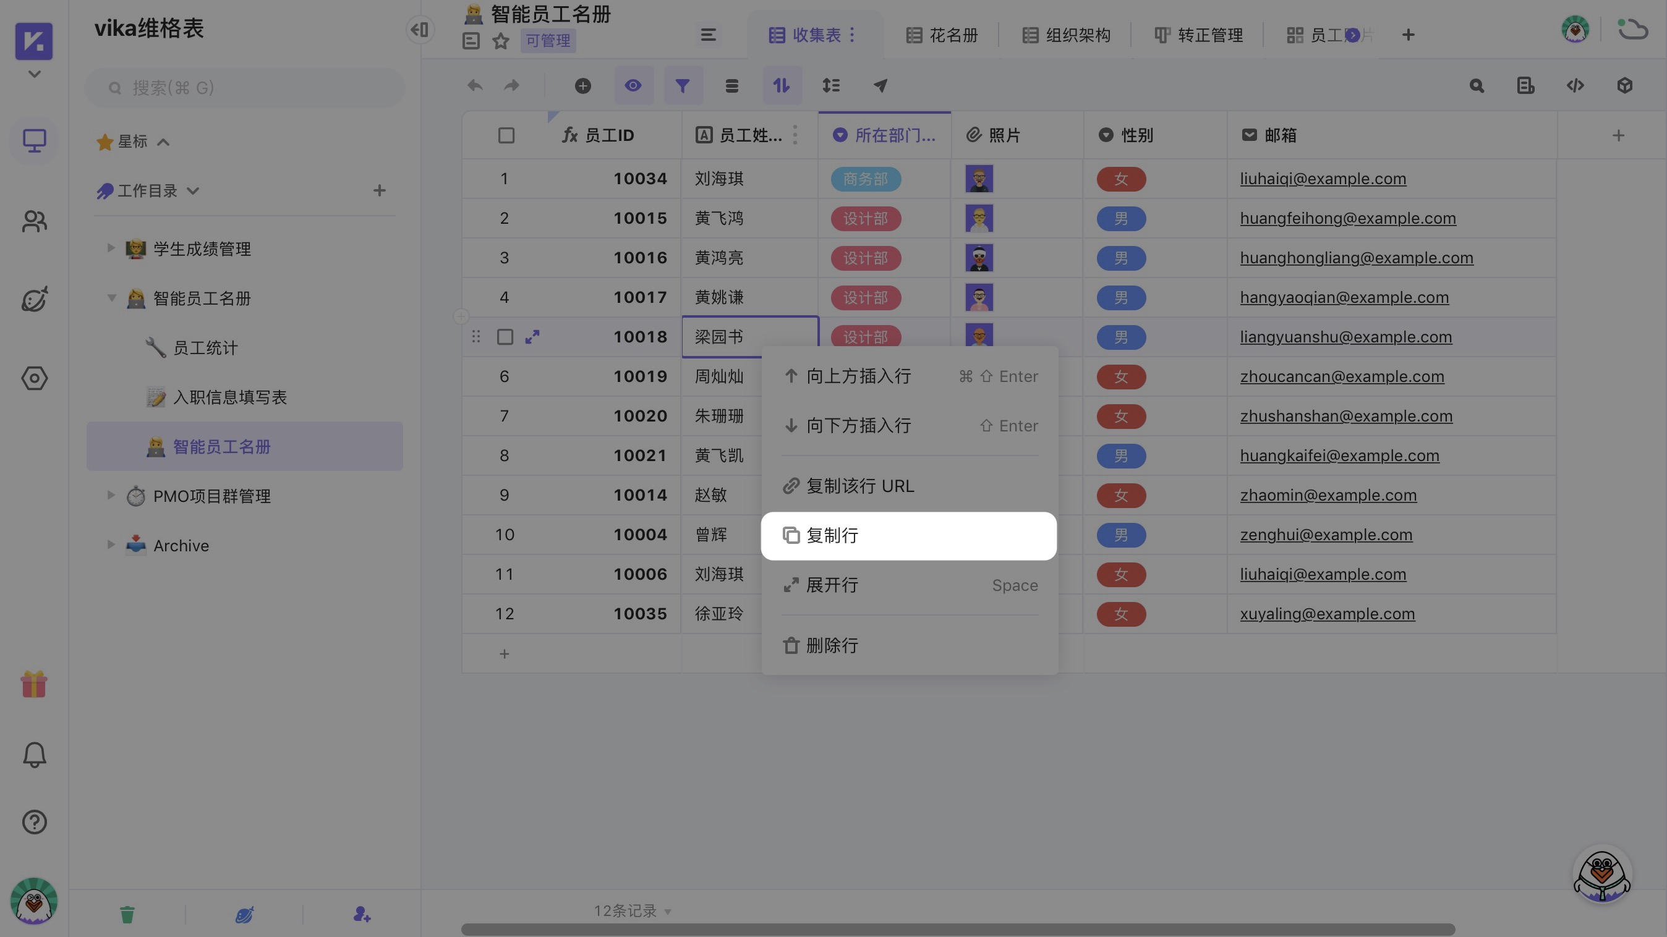Click the search input field in sidebar

click(245, 87)
